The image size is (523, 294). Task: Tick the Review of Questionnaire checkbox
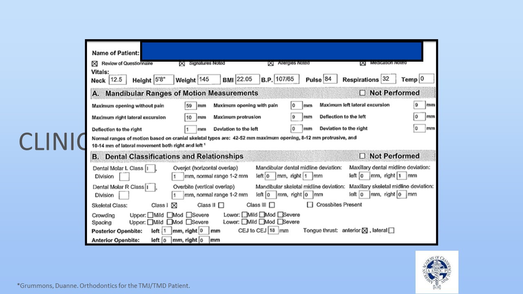pos(95,64)
